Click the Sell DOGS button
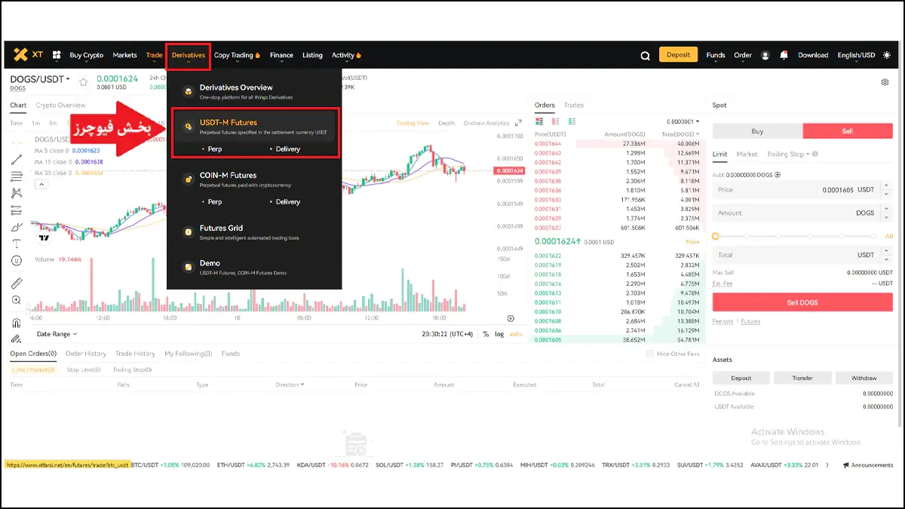The width and height of the screenshot is (905, 509). [x=802, y=302]
